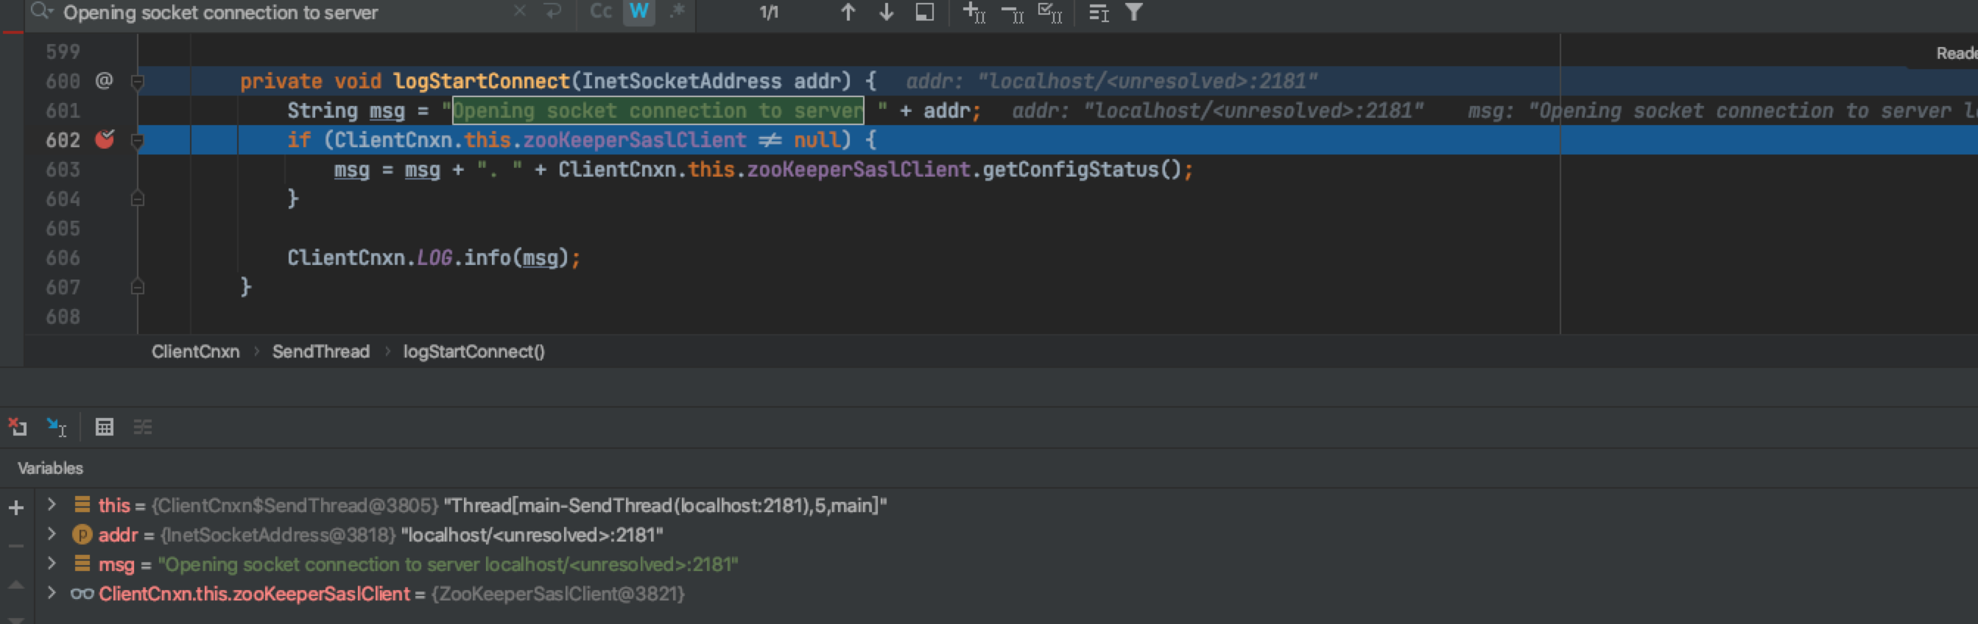
Task: Select all occurrences icon in search bar
Action: click(1049, 13)
